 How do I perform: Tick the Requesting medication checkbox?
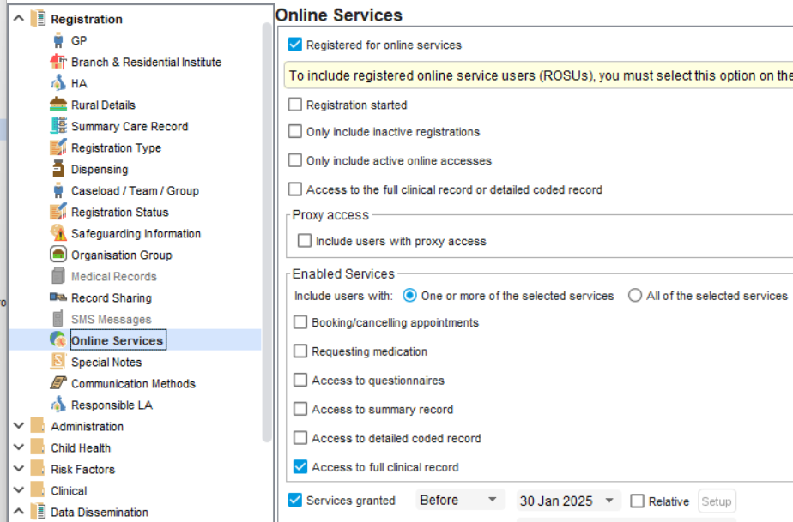tap(300, 351)
